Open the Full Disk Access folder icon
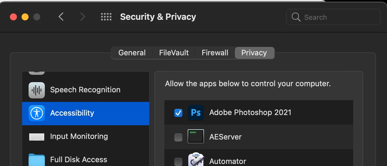The image size is (387, 166). tap(37, 160)
